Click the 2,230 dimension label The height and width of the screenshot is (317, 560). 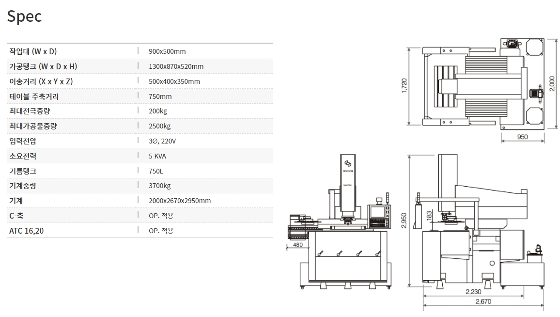click(x=473, y=292)
